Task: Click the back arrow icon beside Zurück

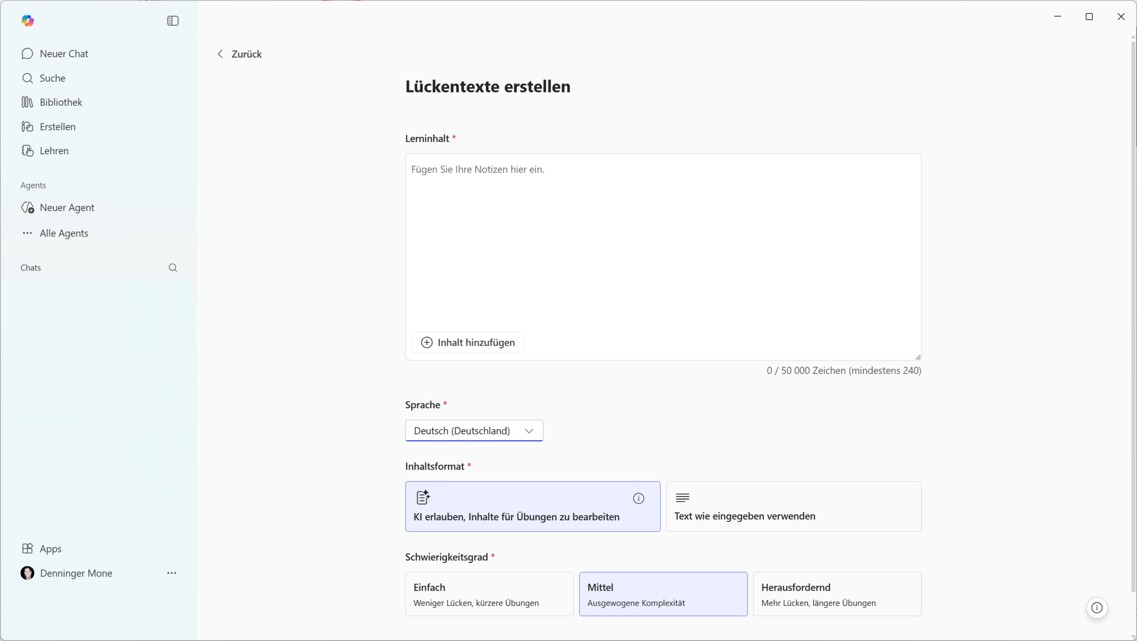Action: [x=220, y=54]
